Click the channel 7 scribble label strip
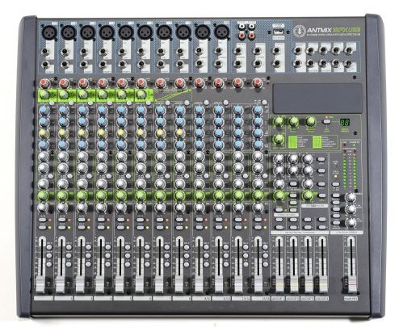Screen dimensions: 399x332 click(162, 299)
